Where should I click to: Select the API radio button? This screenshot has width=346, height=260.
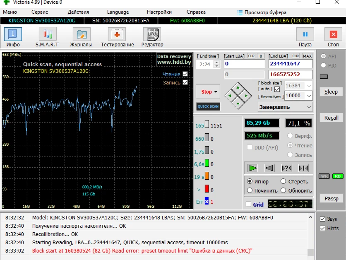323,56
